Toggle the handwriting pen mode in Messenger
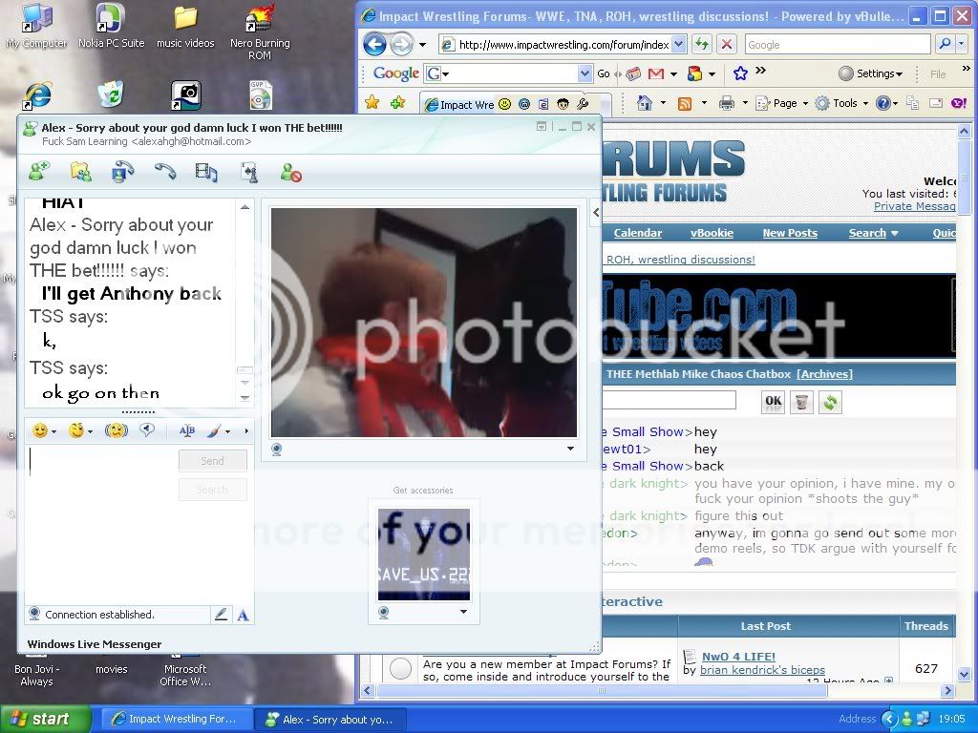Image resolution: width=978 pixels, height=733 pixels. 222,615
